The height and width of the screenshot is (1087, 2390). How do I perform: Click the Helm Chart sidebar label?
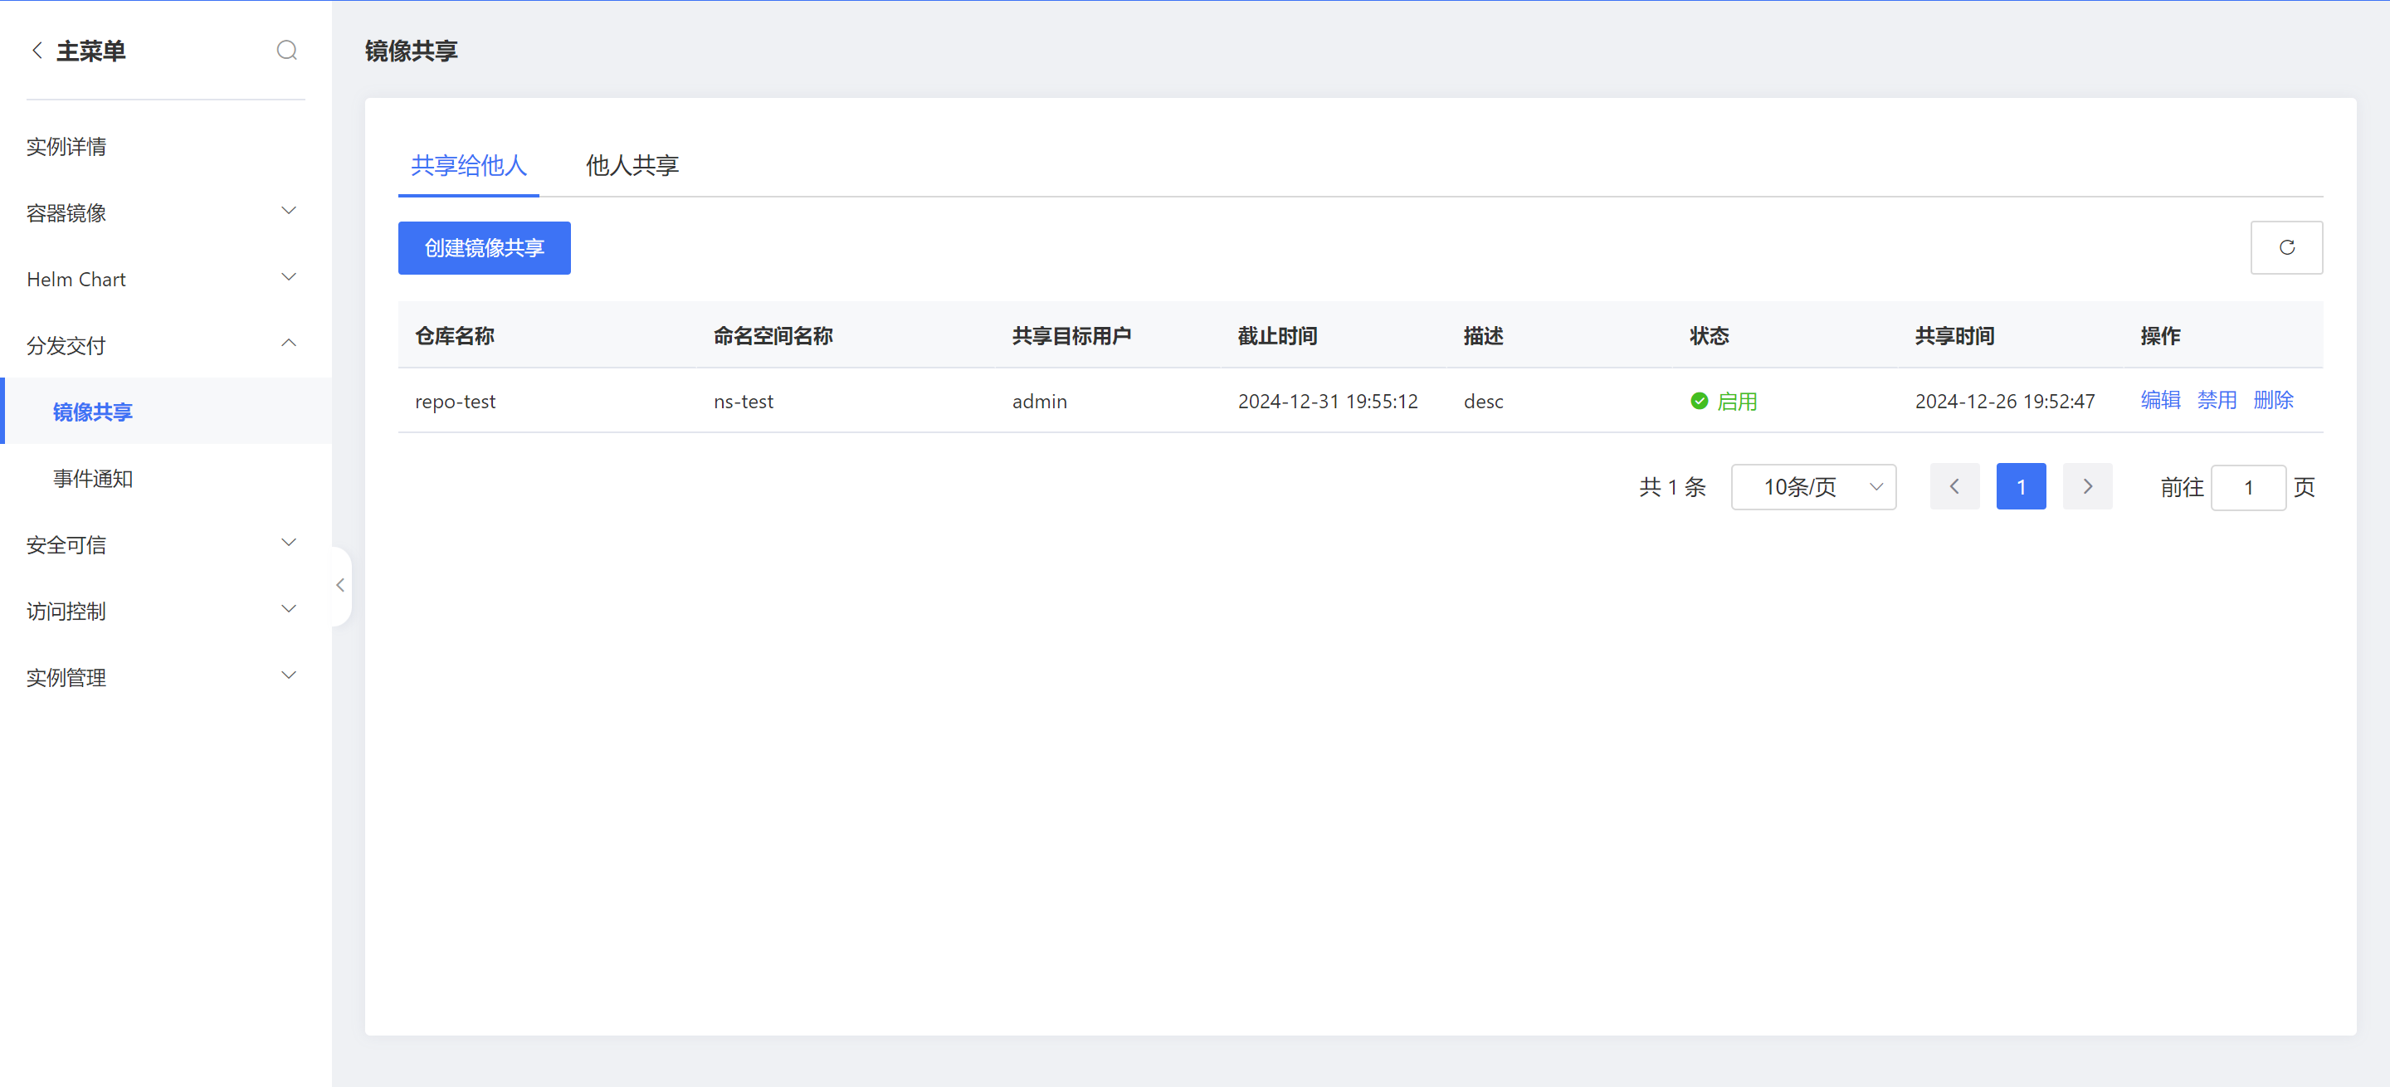(76, 278)
